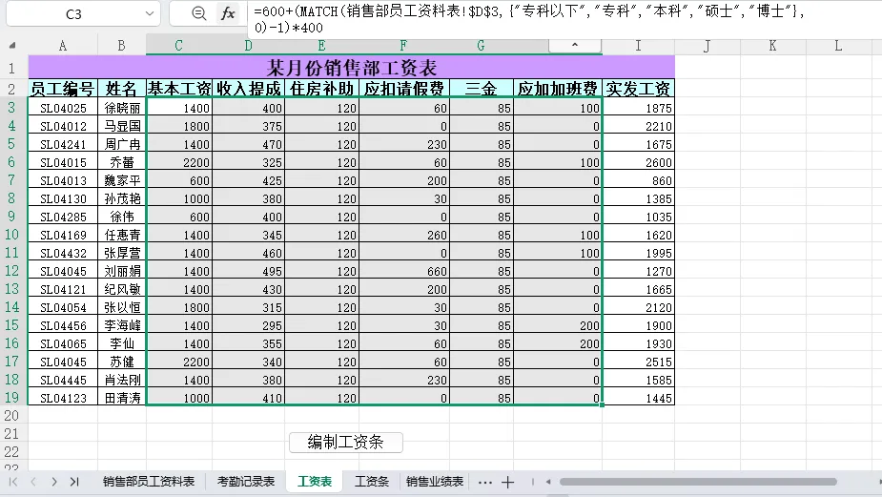The width and height of the screenshot is (882, 497).
Task: Click the select-all corner triangle
Action: click(x=12, y=46)
